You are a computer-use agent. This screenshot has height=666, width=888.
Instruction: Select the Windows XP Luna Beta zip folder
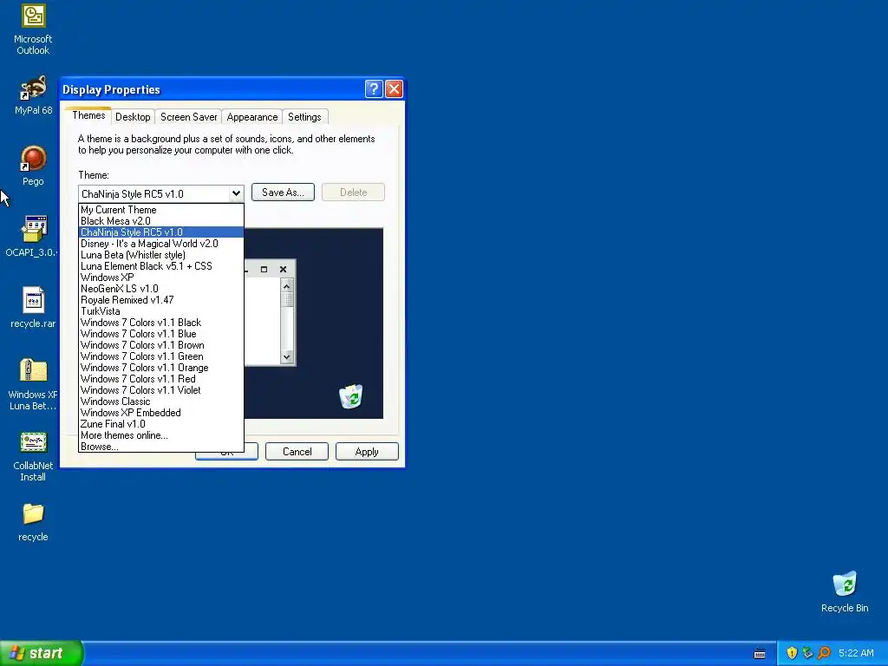point(33,384)
